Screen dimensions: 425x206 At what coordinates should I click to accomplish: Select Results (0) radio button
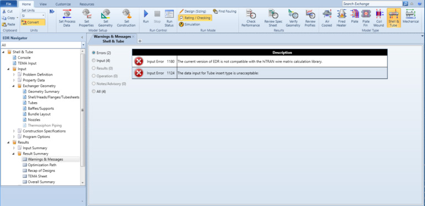pyautogui.click(x=94, y=68)
